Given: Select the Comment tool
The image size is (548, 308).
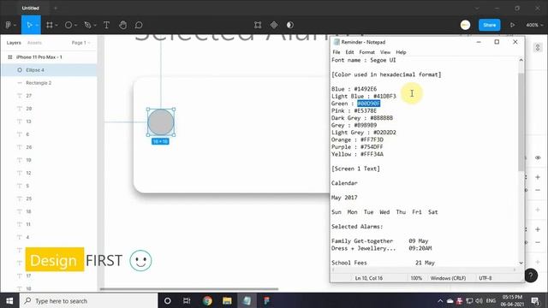Looking at the screenshot, I should [x=139, y=25].
